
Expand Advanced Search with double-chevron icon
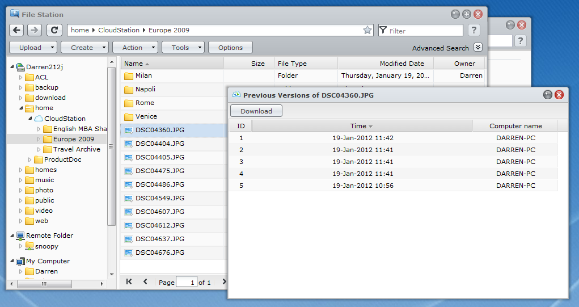[x=478, y=47]
